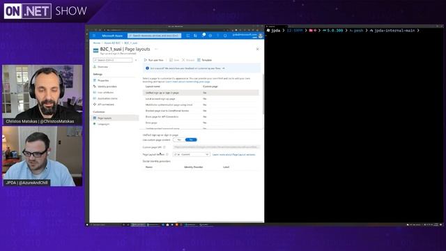Open the Azure portal hamburger menu
The image size is (446, 251).
[94, 36]
